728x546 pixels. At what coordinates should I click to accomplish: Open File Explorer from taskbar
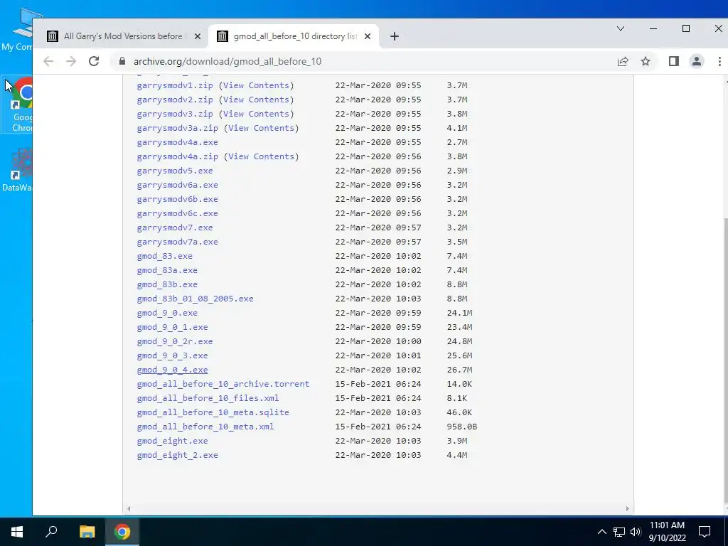click(x=87, y=532)
